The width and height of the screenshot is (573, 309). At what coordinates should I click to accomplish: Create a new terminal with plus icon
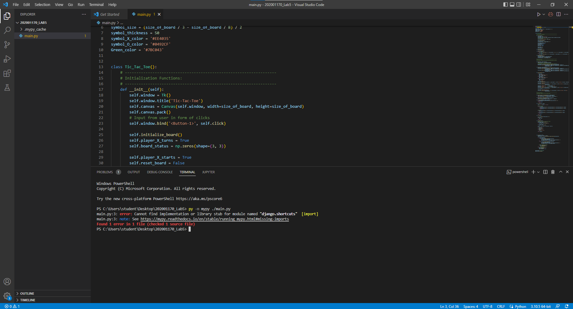(x=533, y=172)
